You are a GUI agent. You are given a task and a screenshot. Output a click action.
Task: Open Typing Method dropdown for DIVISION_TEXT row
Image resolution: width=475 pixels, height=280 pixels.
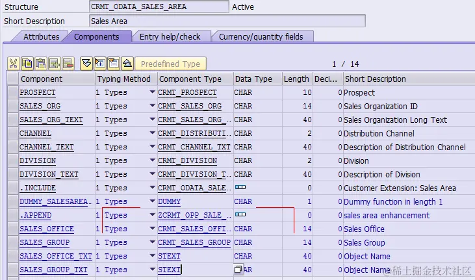pyautogui.click(x=152, y=174)
